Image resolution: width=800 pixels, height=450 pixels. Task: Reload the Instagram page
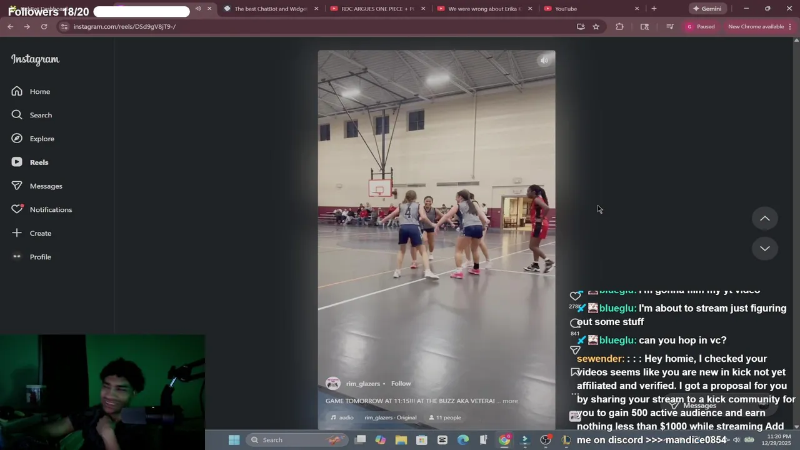[x=44, y=27]
